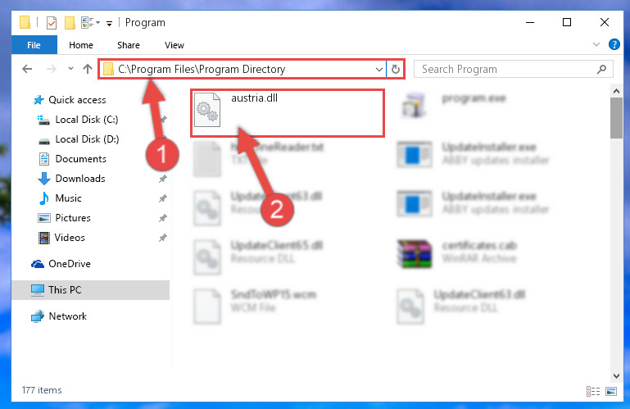Switch to large thumbnails view icon
Viewport: 630px width, 409px height.
[611, 391]
